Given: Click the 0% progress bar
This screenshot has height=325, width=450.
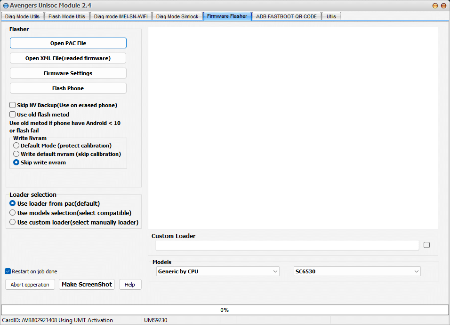Looking at the screenshot, I should [225, 310].
